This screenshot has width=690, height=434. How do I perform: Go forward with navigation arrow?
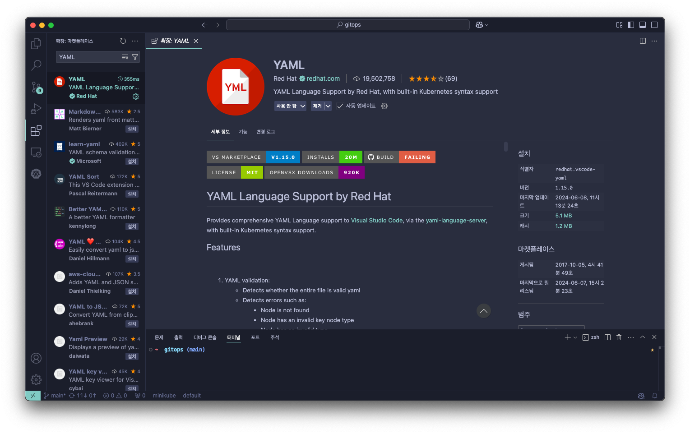pyautogui.click(x=217, y=25)
